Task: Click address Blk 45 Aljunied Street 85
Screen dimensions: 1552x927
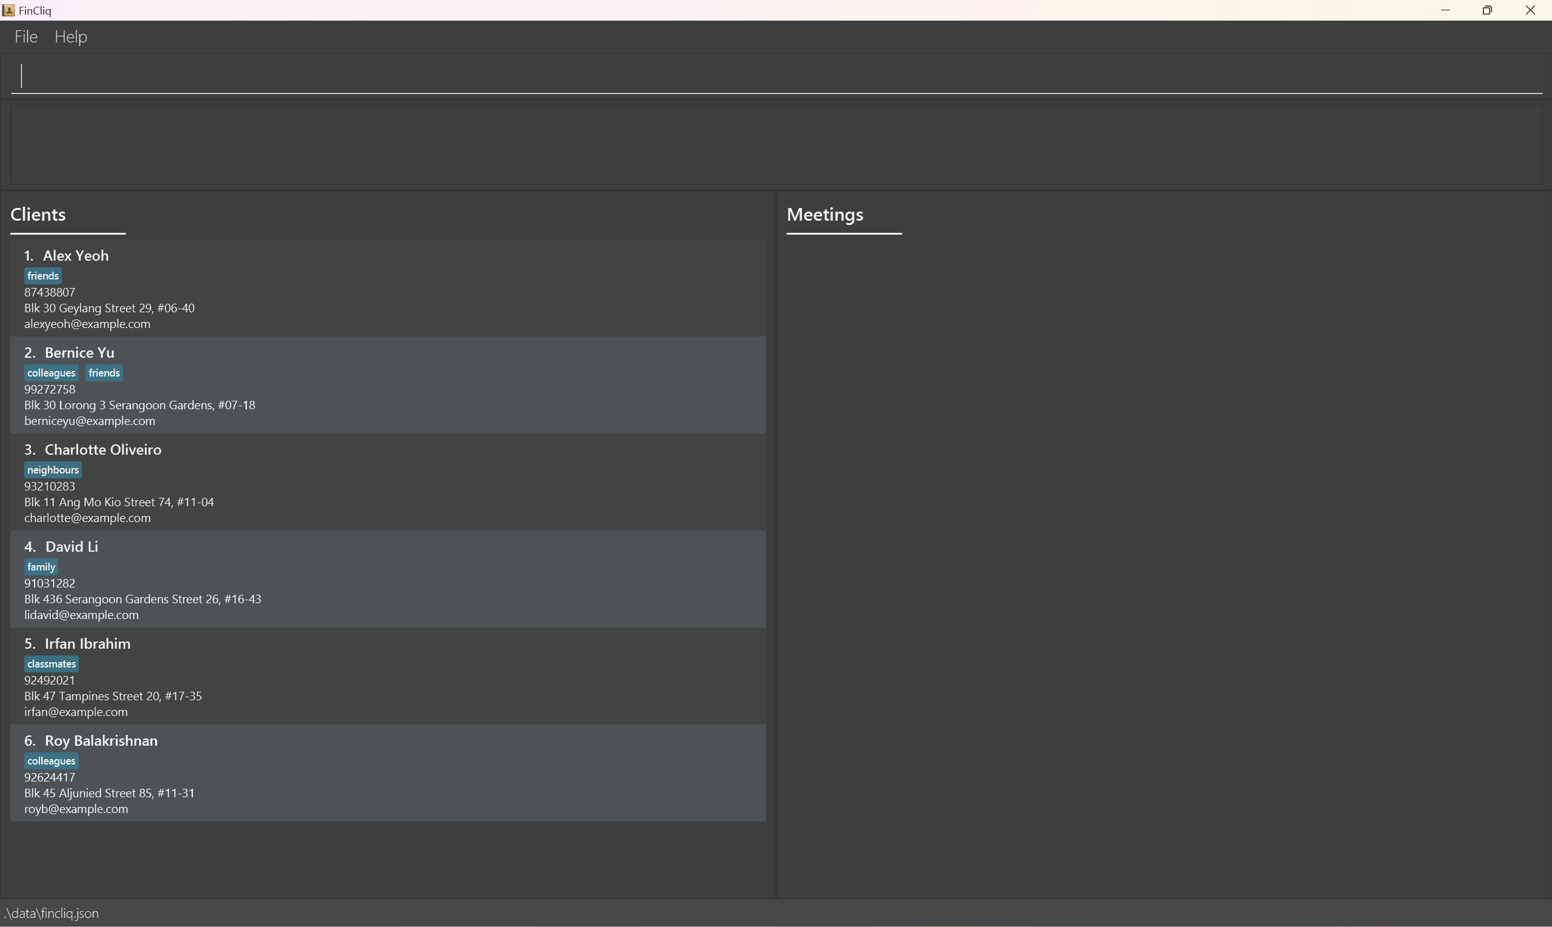Action: click(x=109, y=794)
